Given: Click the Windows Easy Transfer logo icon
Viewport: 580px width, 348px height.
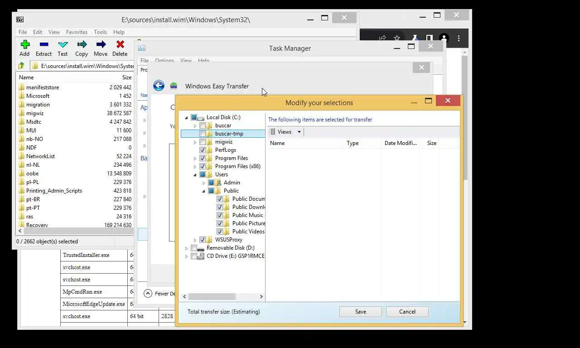Looking at the screenshot, I should 174,86.
